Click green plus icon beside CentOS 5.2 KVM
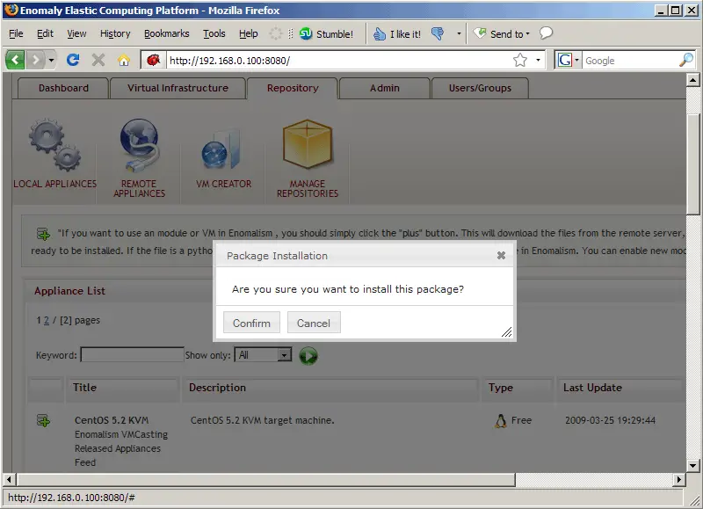 coord(43,421)
